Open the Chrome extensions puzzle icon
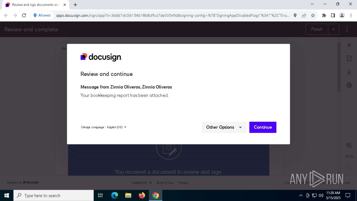This screenshot has height=201, width=357. pyautogui.click(x=324, y=15)
